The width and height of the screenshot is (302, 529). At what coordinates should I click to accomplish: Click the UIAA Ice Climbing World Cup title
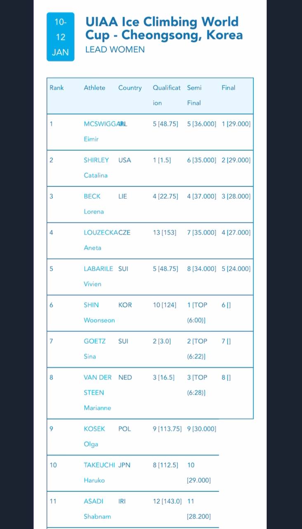point(164,28)
